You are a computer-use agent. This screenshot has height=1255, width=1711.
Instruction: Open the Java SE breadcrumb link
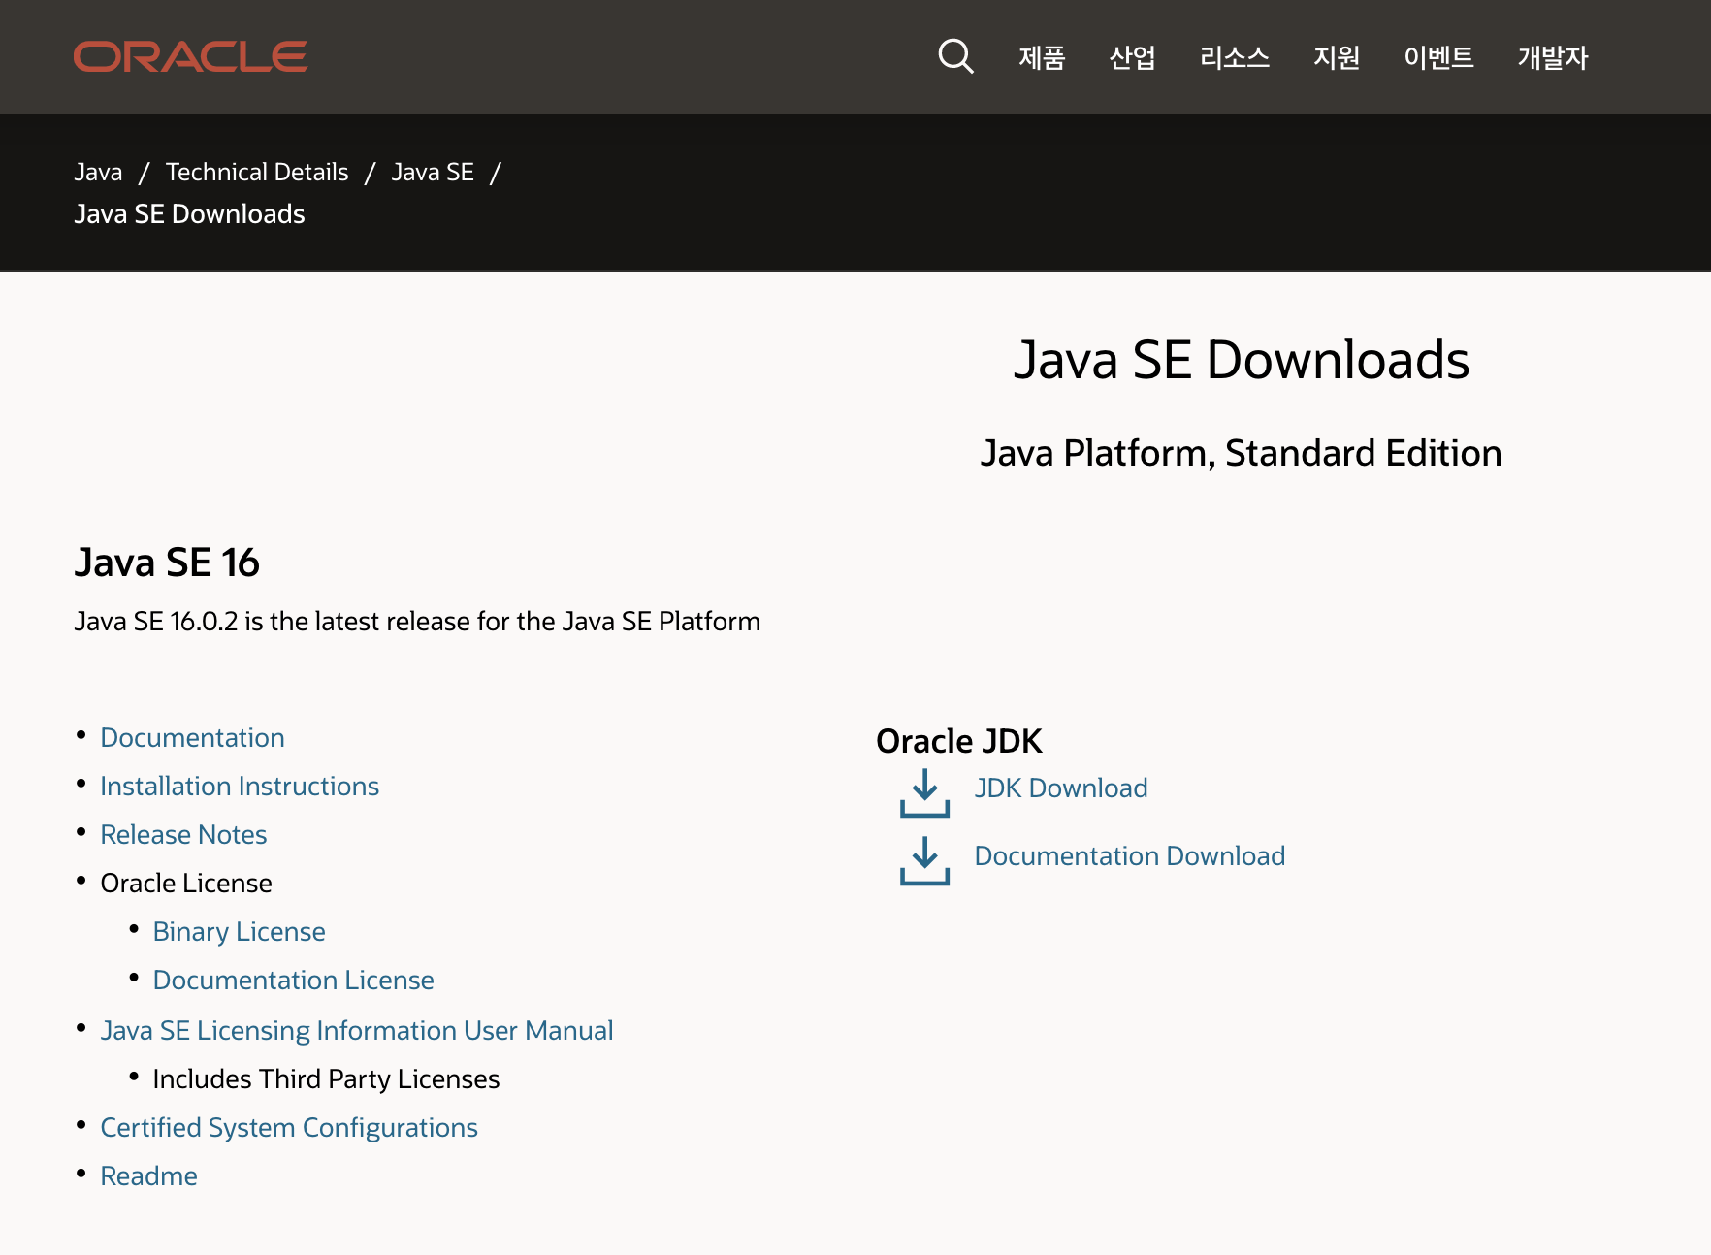click(433, 172)
